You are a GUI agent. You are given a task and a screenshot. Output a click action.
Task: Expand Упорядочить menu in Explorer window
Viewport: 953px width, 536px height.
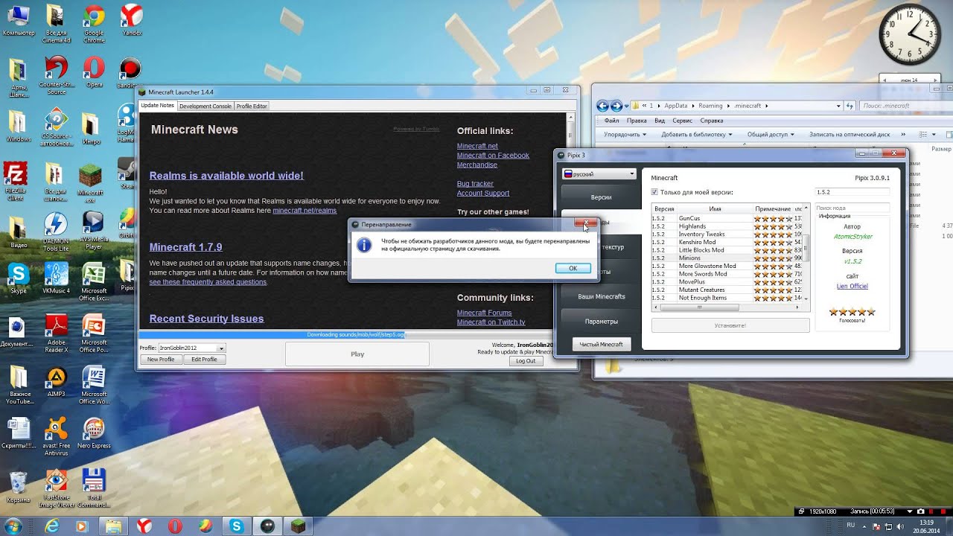click(x=624, y=135)
